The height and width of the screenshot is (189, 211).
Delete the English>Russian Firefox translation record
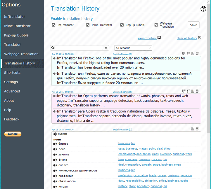pos(197,53)
